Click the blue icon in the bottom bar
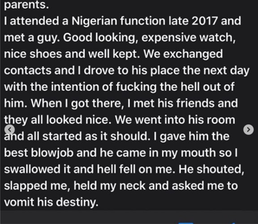Viewport: 258px width, 224px height. [x=186, y=223]
